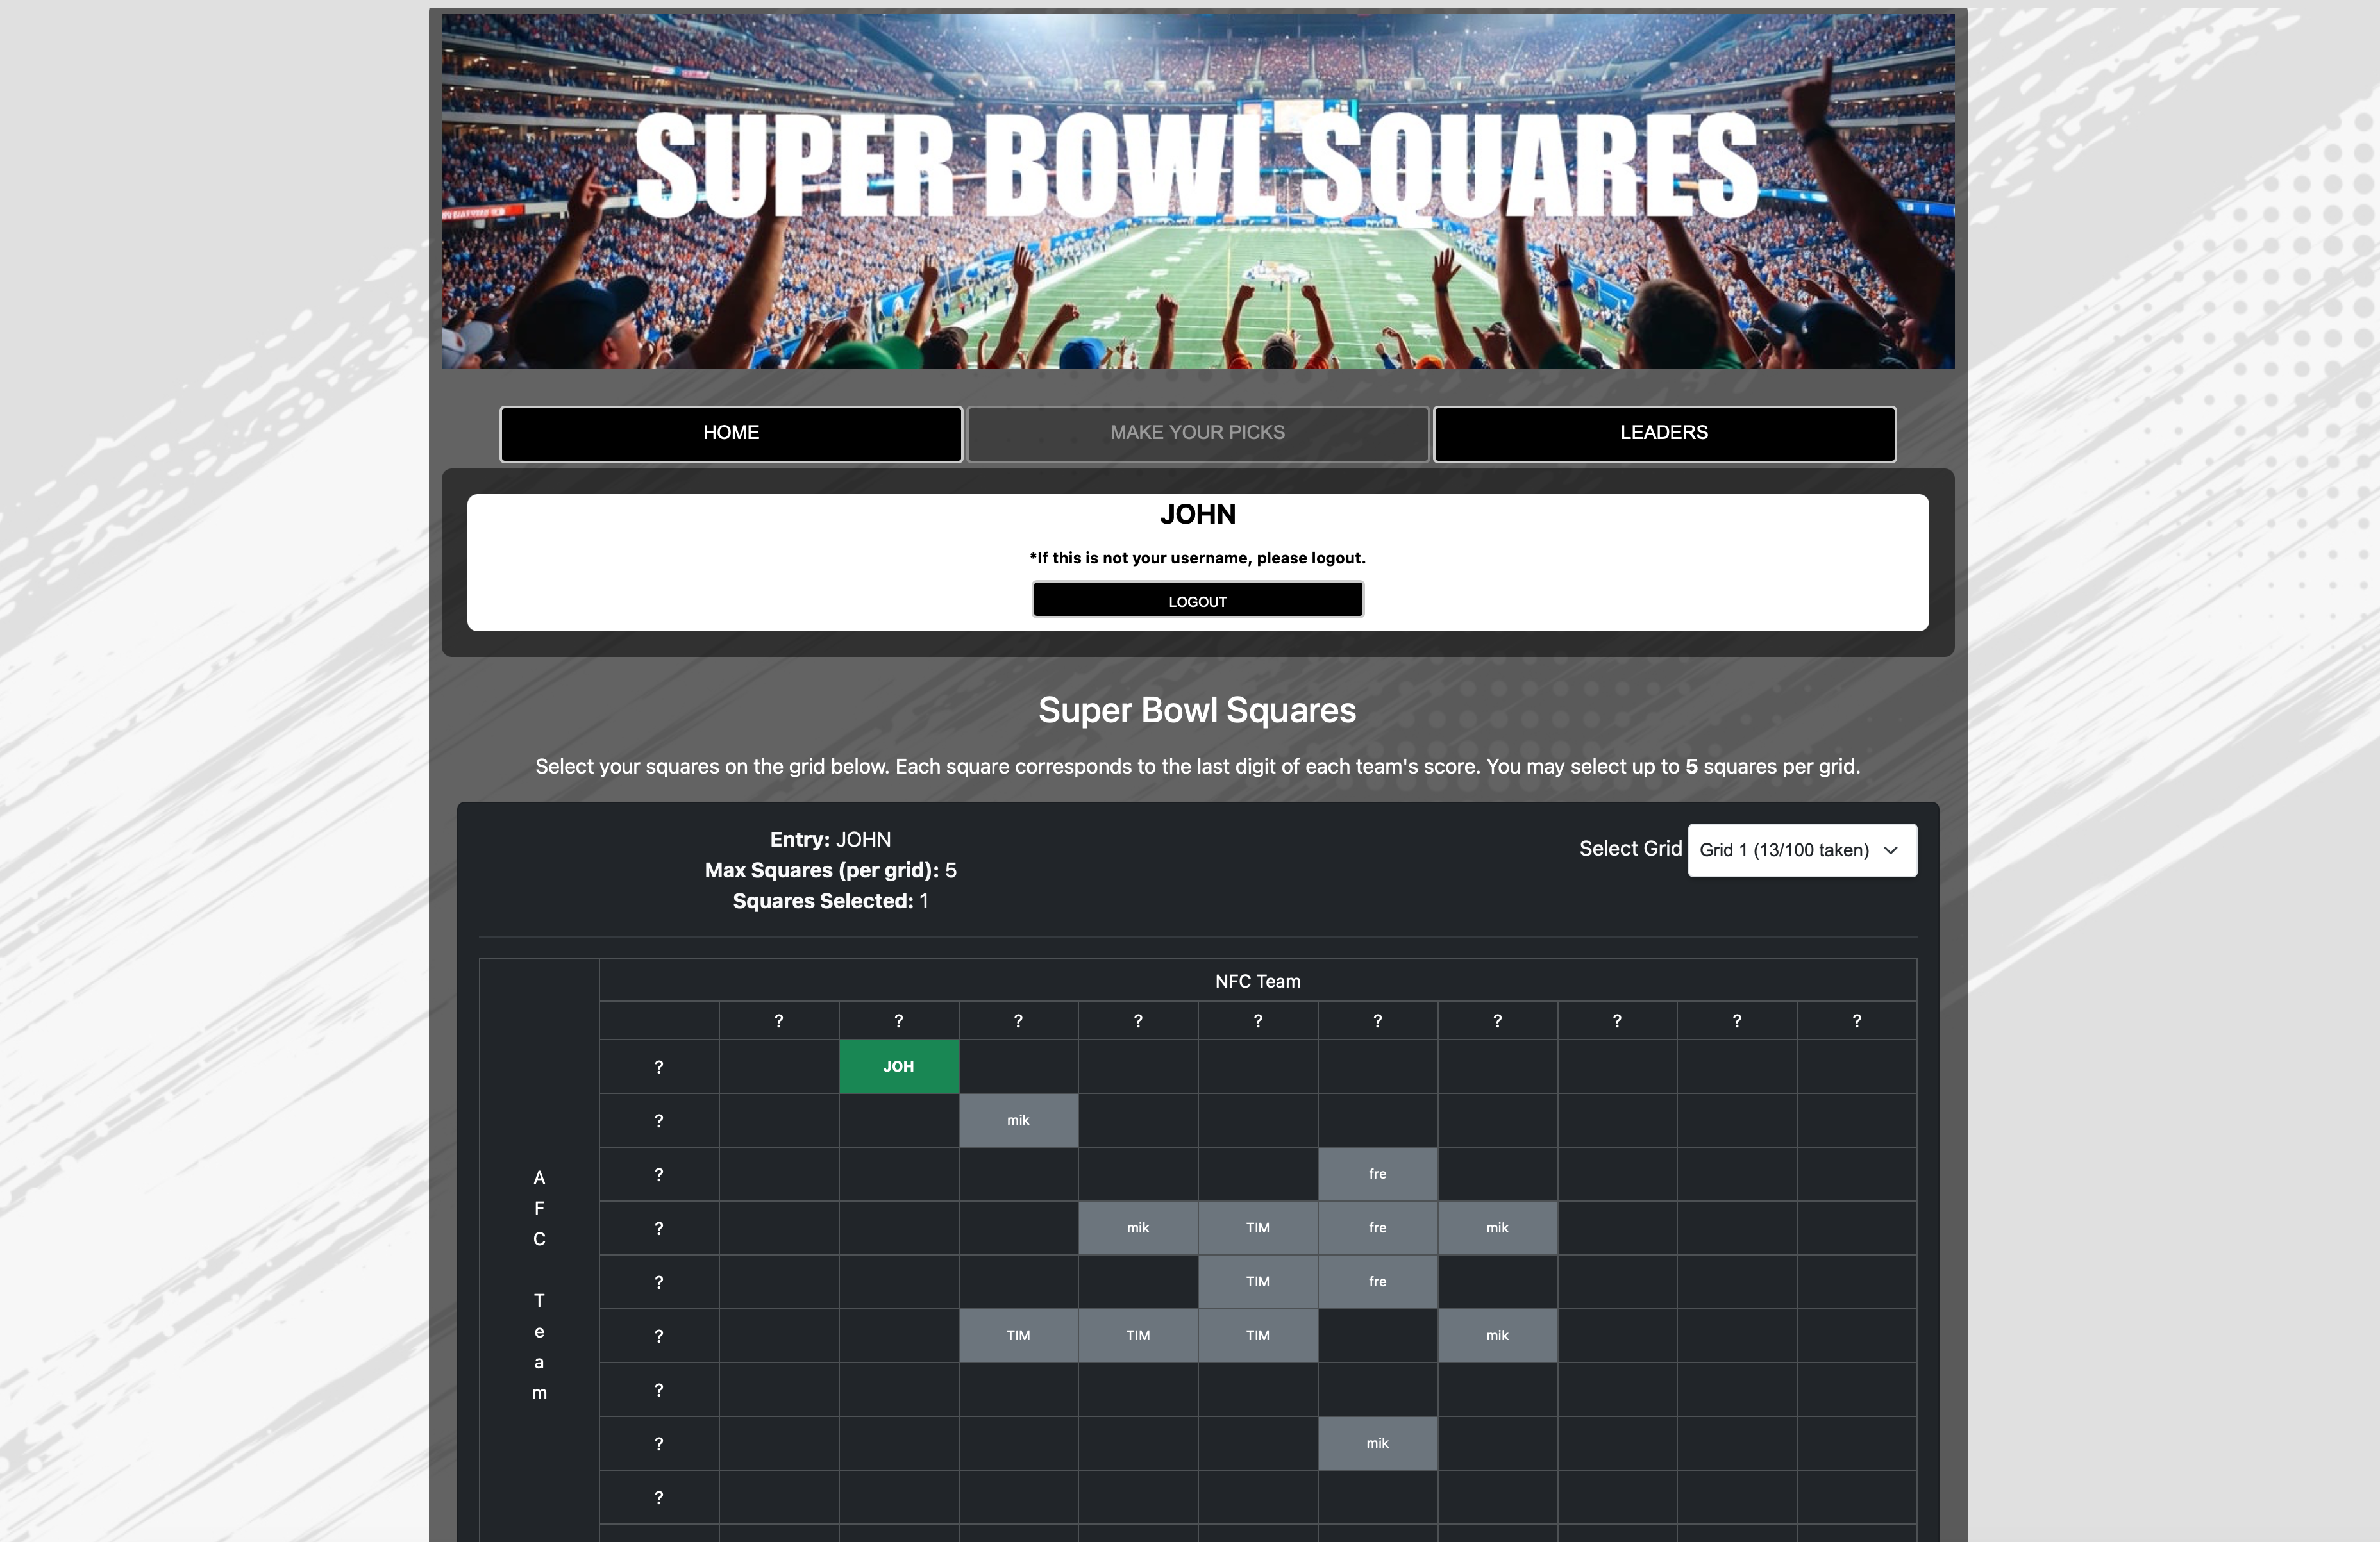2380x1542 pixels.
Task: Switch to the MAKE YOUR PICKS tab
Action: pos(1197,433)
